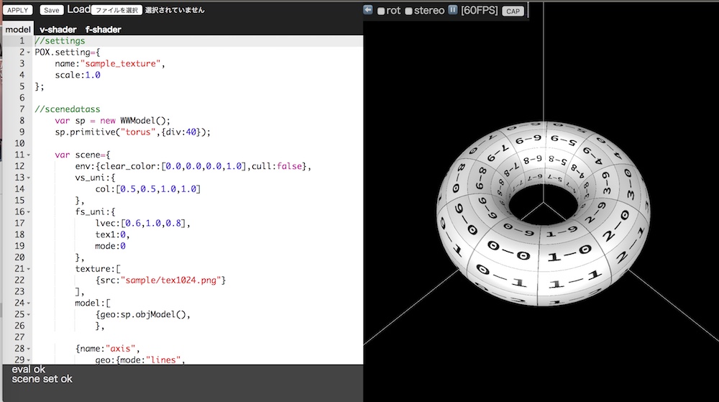Click the Save button
The image size is (719, 402).
click(51, 10)
